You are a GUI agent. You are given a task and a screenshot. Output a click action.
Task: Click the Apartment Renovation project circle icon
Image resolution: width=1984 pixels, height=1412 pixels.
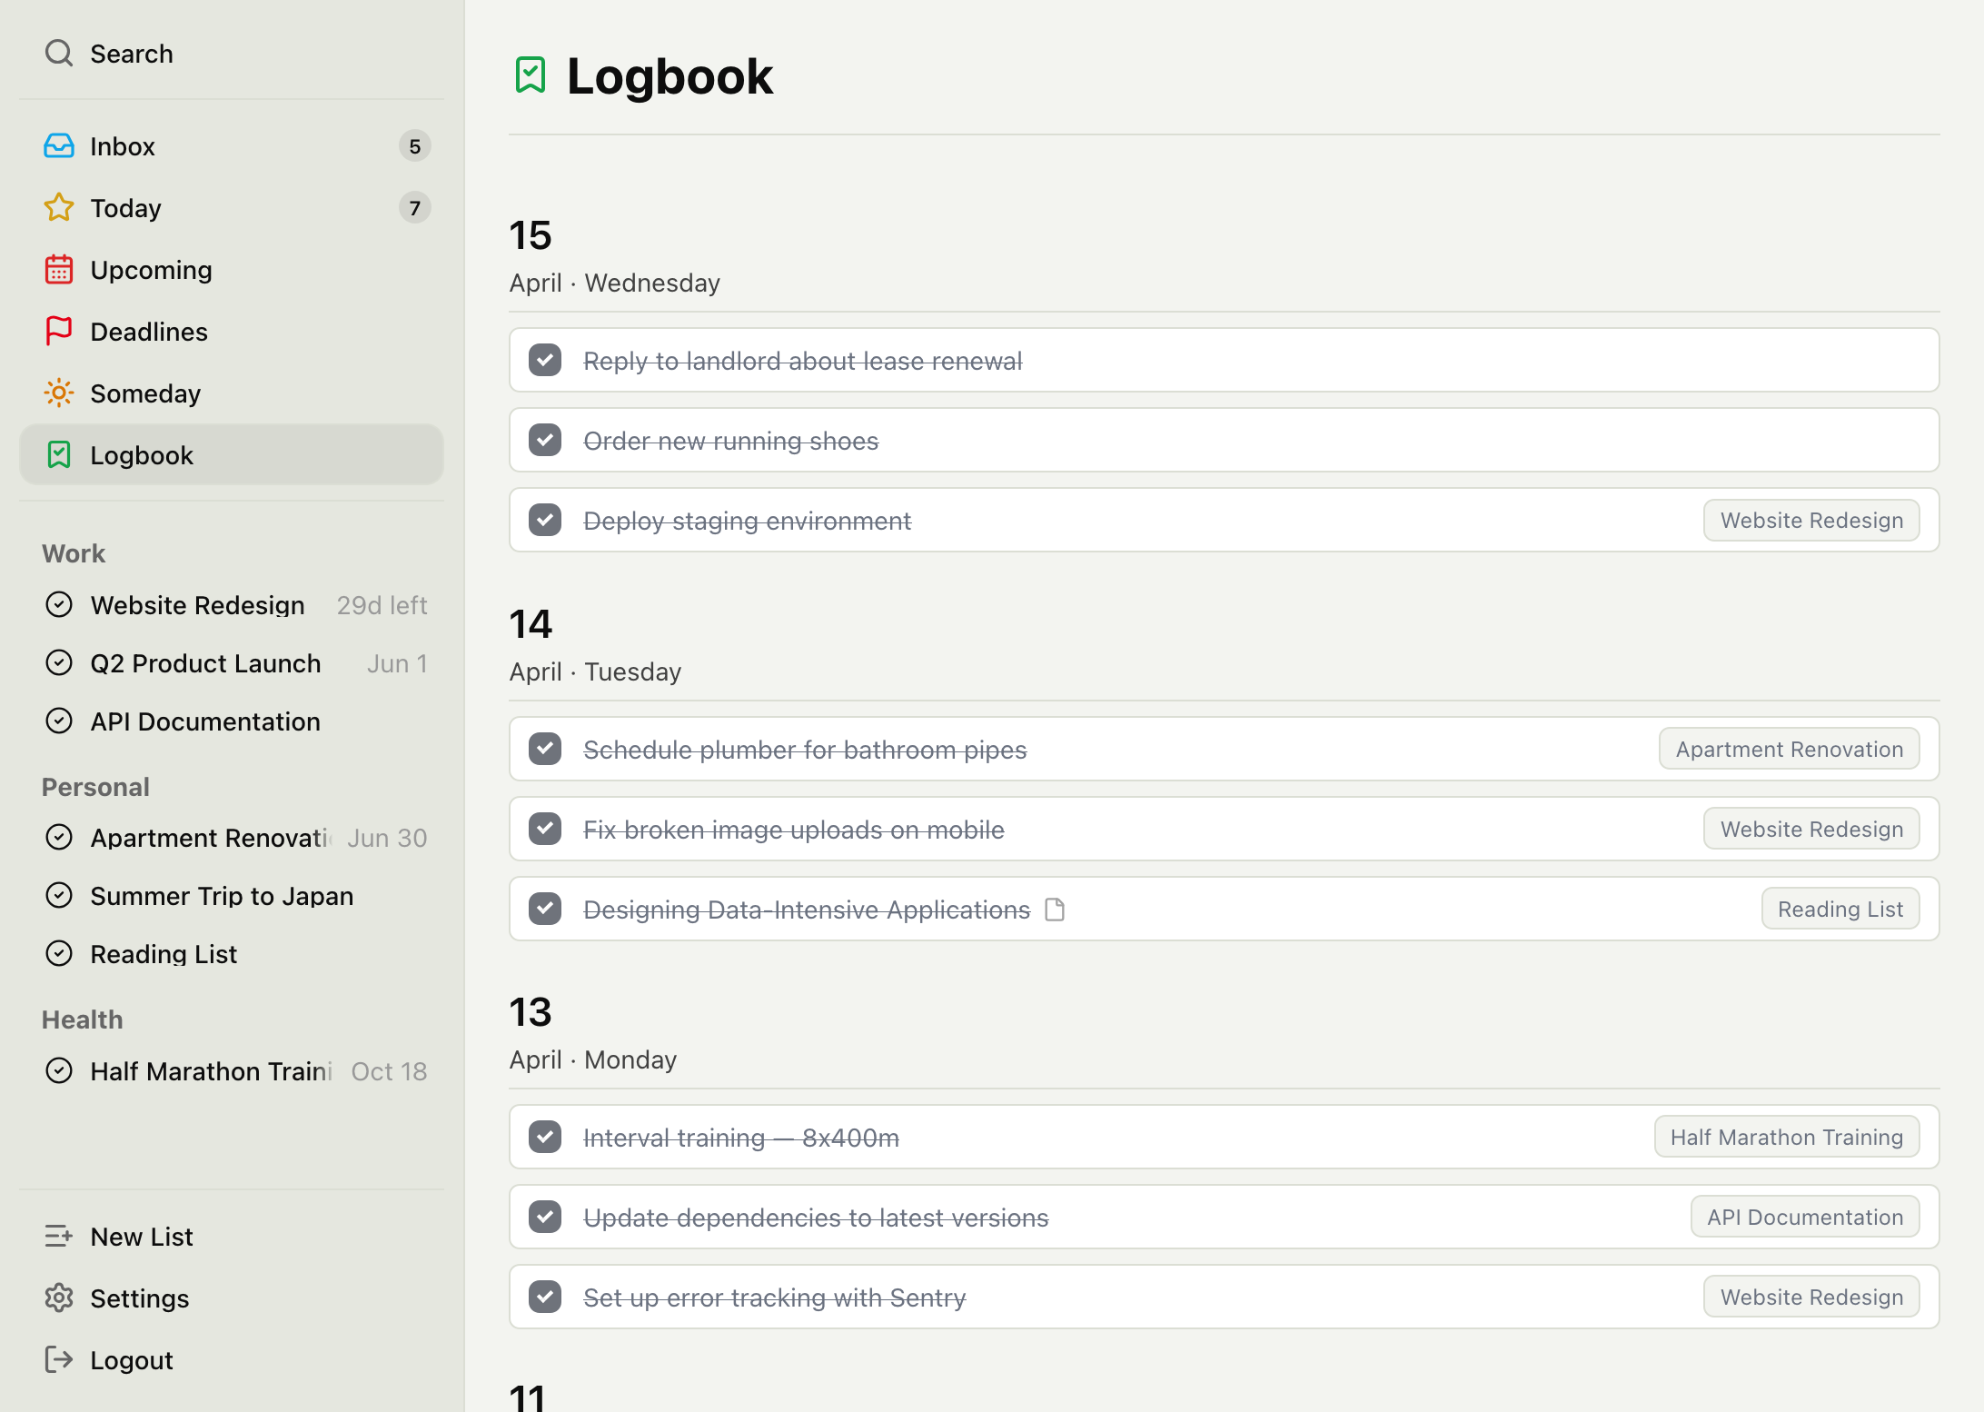point(59,838)
